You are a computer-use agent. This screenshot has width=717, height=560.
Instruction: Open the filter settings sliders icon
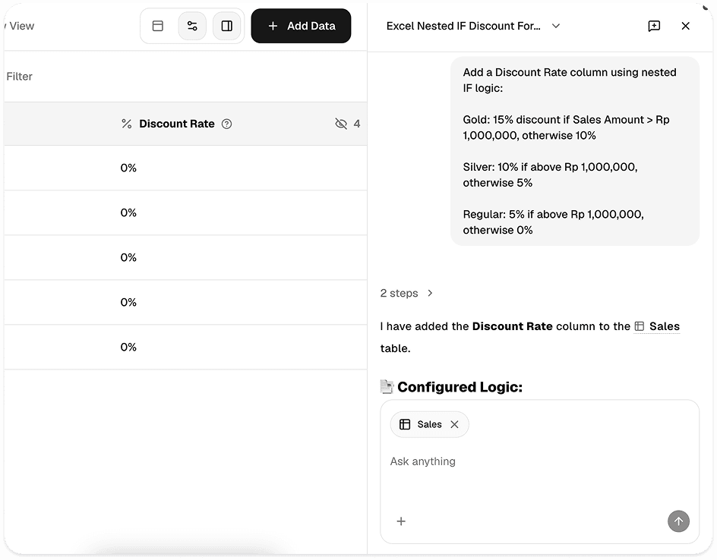point(192,26)
